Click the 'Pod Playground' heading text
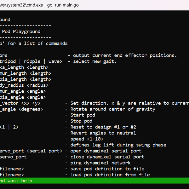Image resolution: width=189 pixels, height=189 pixels. 22,31
